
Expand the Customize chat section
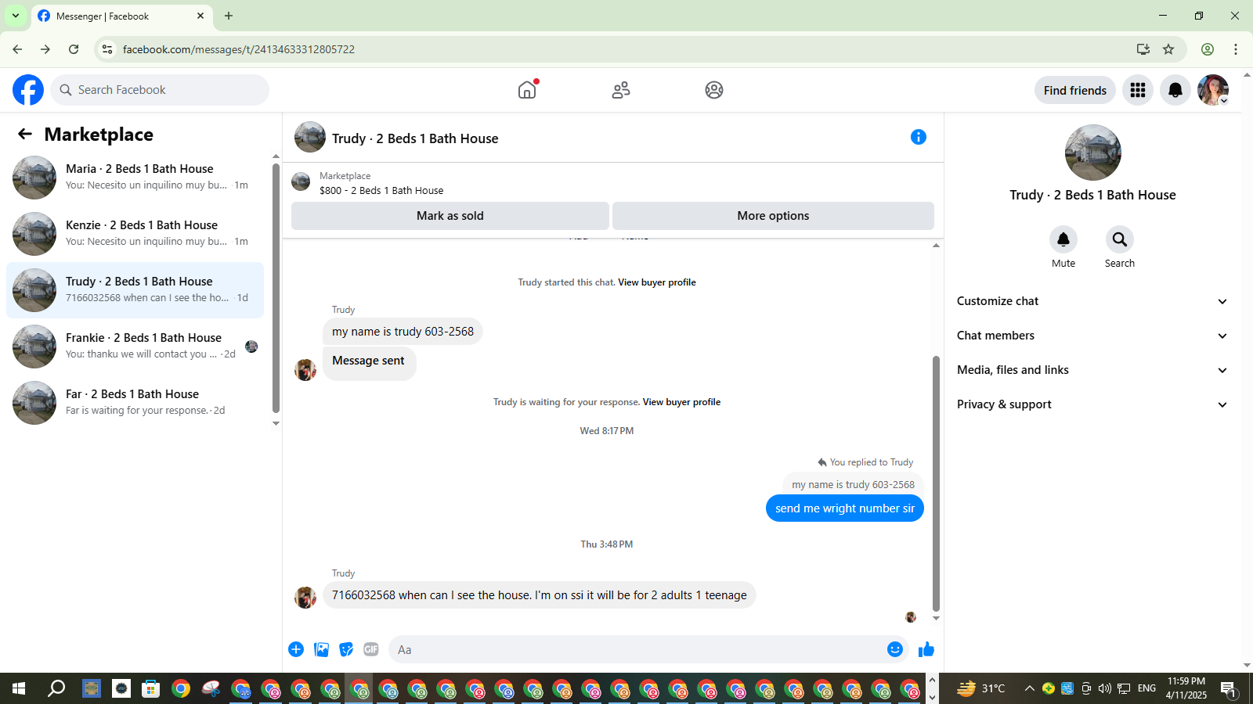[x=1092, y=301]
